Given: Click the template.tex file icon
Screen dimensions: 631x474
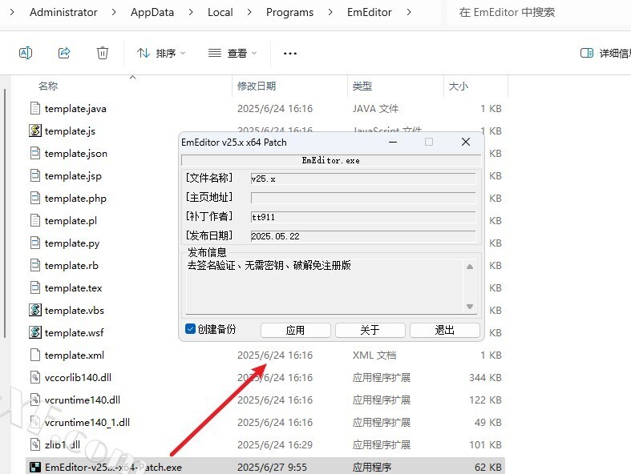Looking at the screenshot, I should [x=35, y=288].
